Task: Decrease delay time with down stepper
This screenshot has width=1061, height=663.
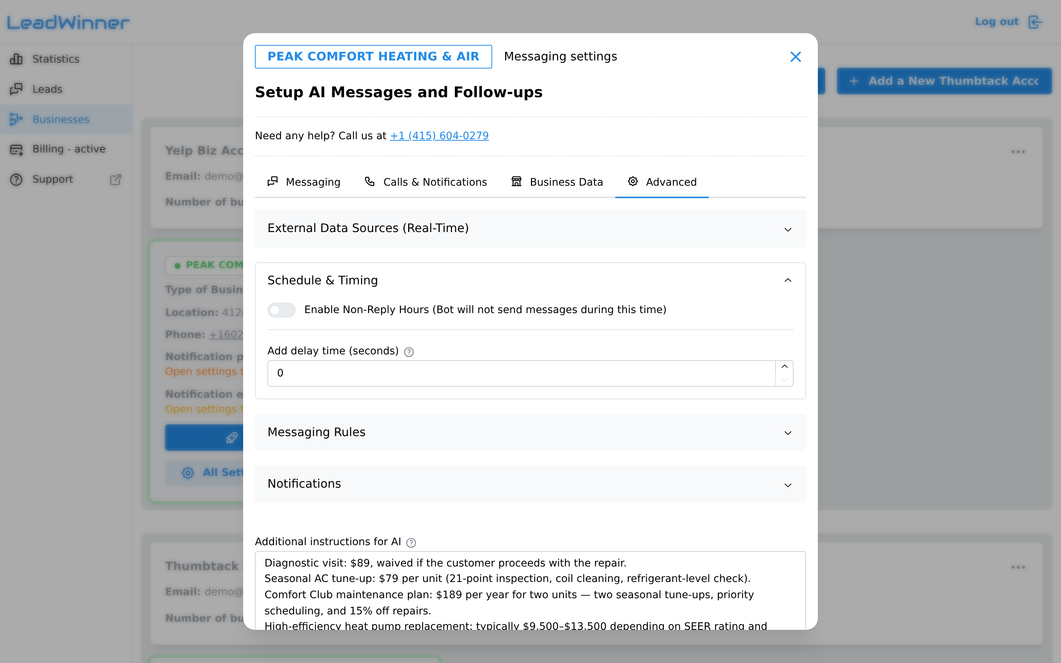Action: click(x=784, y=380)
